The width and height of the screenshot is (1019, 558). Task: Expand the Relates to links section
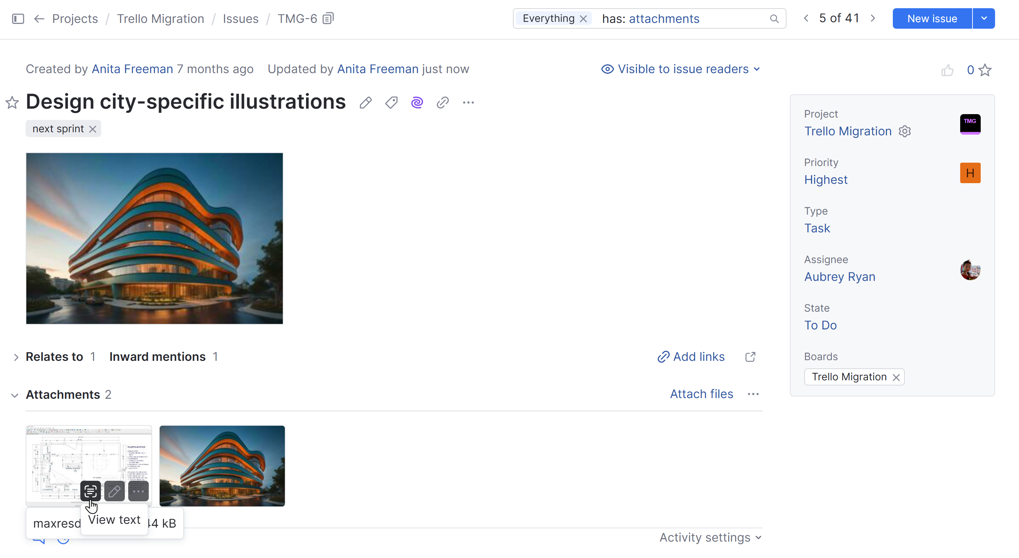click(16, 357)
